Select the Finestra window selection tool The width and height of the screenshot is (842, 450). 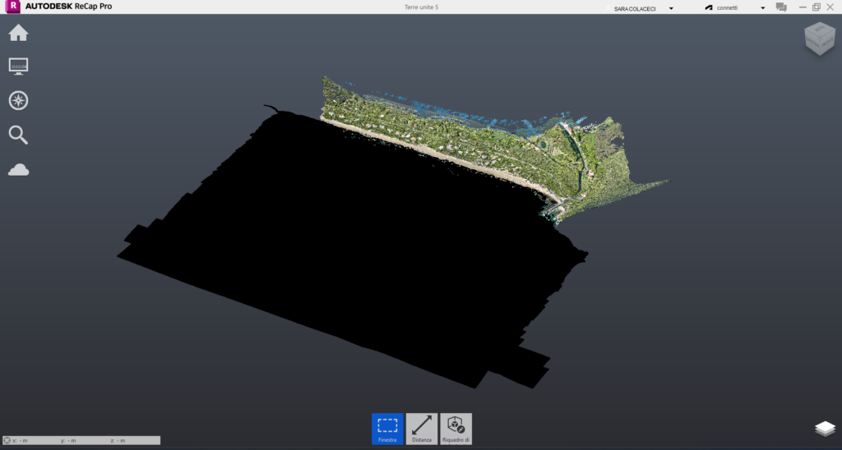tap(387, 429)
